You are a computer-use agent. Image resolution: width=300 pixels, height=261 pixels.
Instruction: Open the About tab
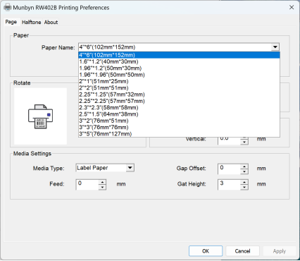coord(51,22)
